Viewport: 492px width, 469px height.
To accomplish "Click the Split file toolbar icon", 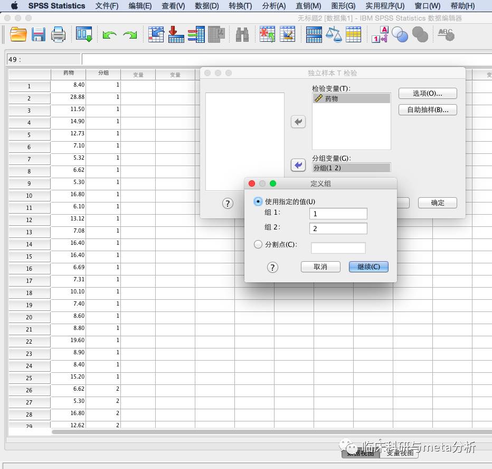I will coord(314,34).
